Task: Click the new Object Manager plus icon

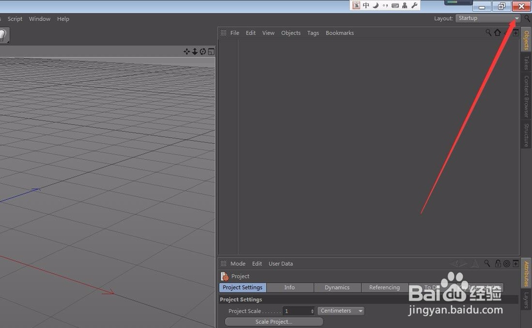Action: tap(516, 32)
